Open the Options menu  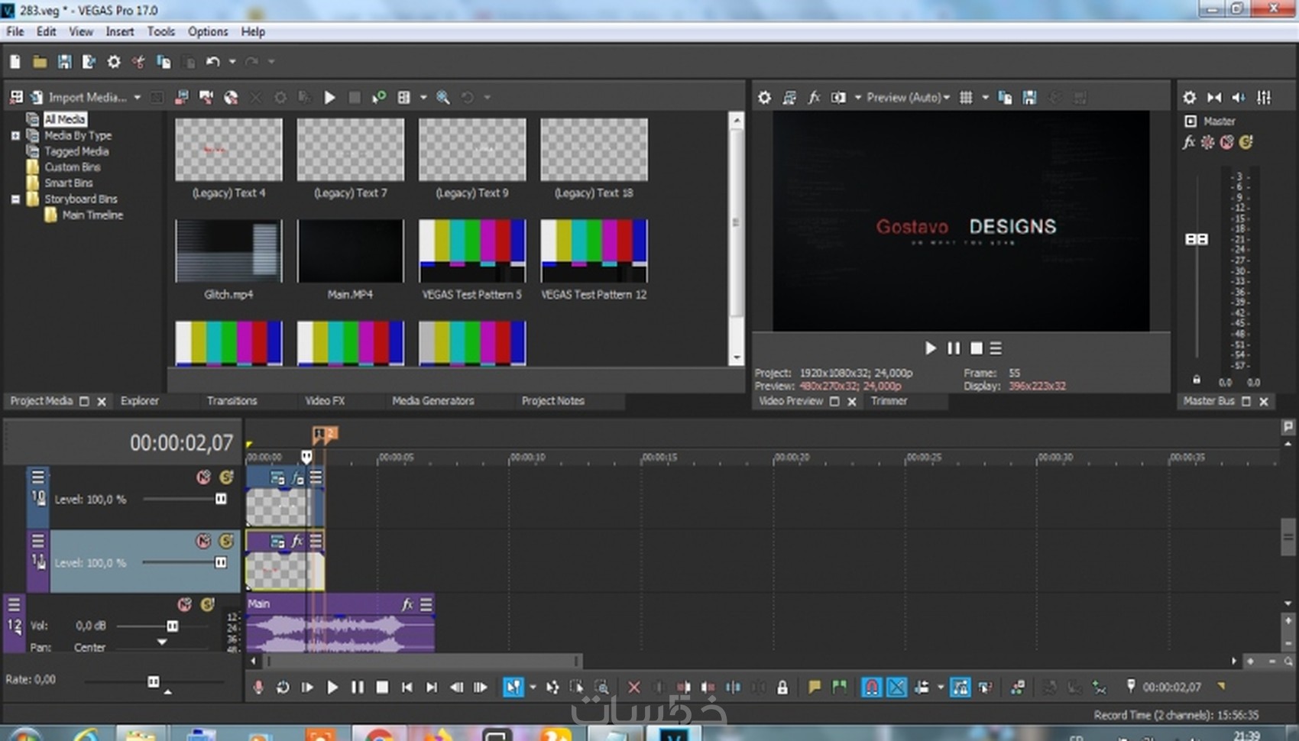click(x=208, y=31)
